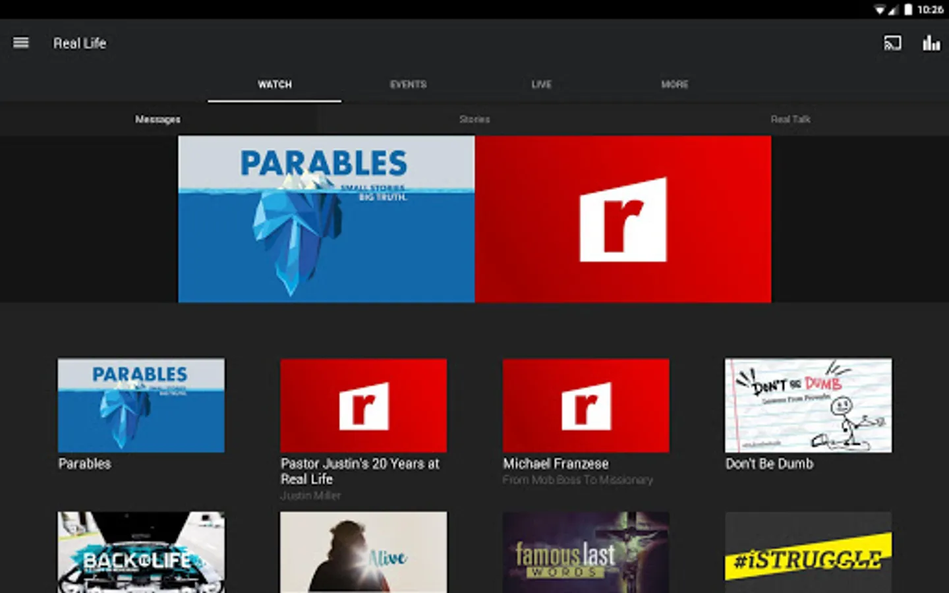
Task: Click the 'Michael Franzese' title text
Action: [556, 464]
